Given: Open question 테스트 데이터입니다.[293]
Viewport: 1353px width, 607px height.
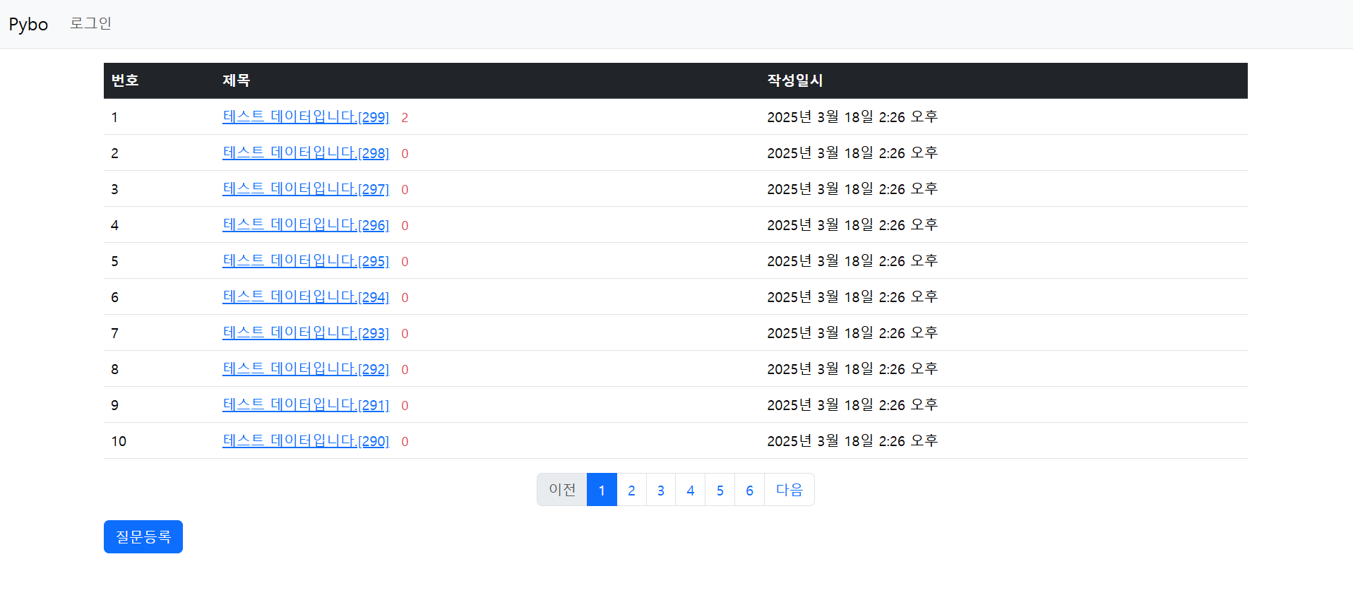Looking at the screenshot, I should [306, 333].
